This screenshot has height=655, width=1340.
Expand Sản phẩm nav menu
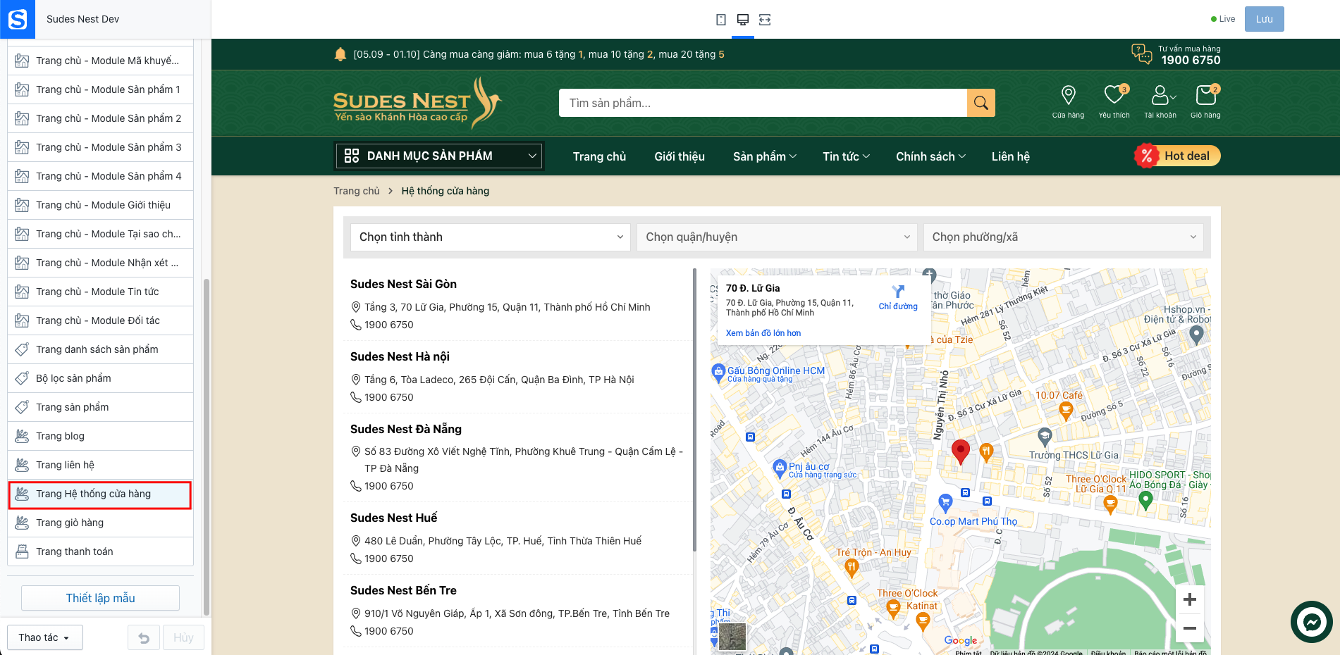click(765, 156)
